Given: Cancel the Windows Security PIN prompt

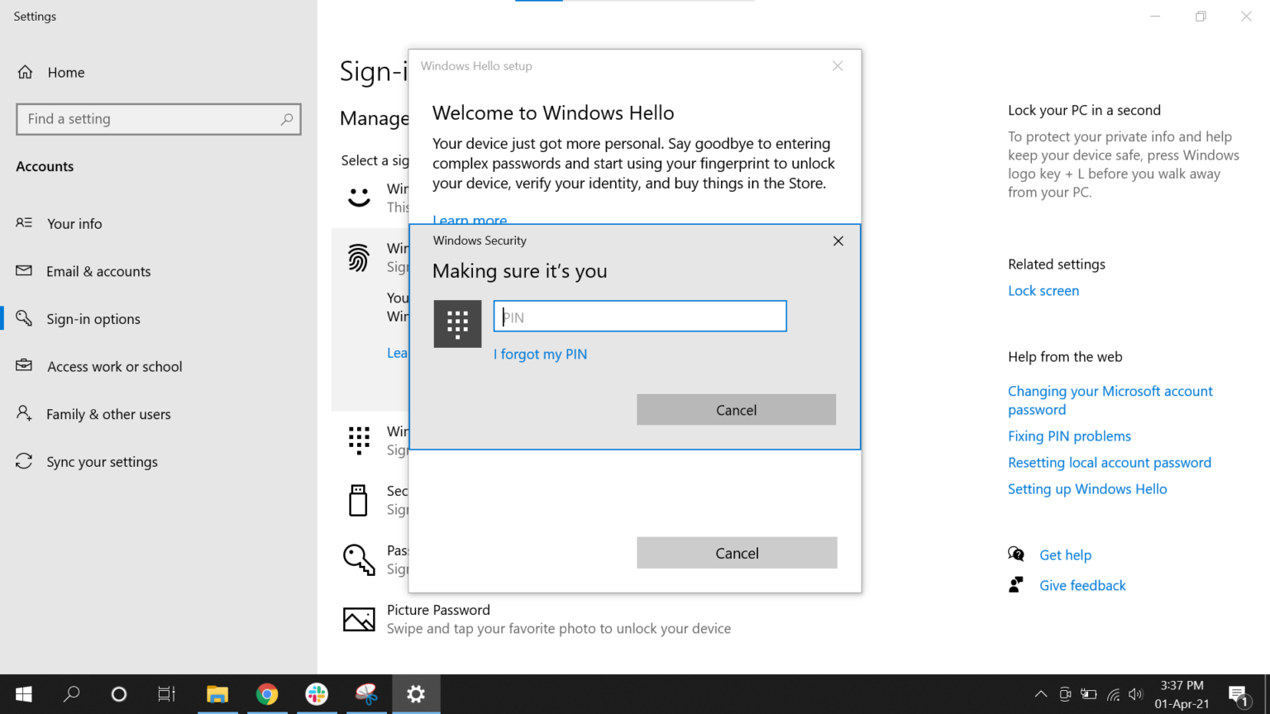Looking at the screenshot, I should point(735,409).
